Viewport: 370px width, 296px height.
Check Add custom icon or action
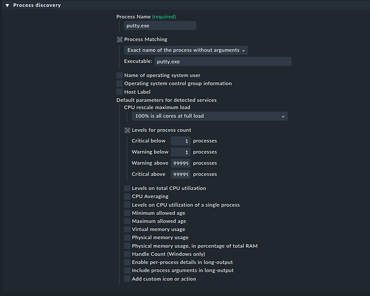click(127, 279)
